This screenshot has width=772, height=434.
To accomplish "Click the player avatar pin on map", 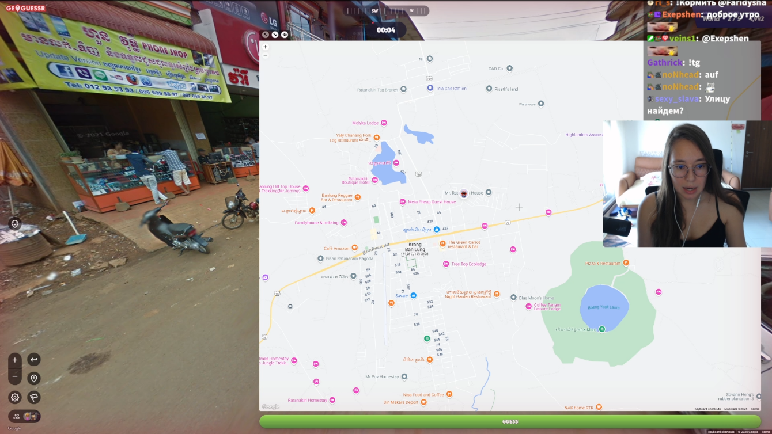I will (x=464, y=193).
